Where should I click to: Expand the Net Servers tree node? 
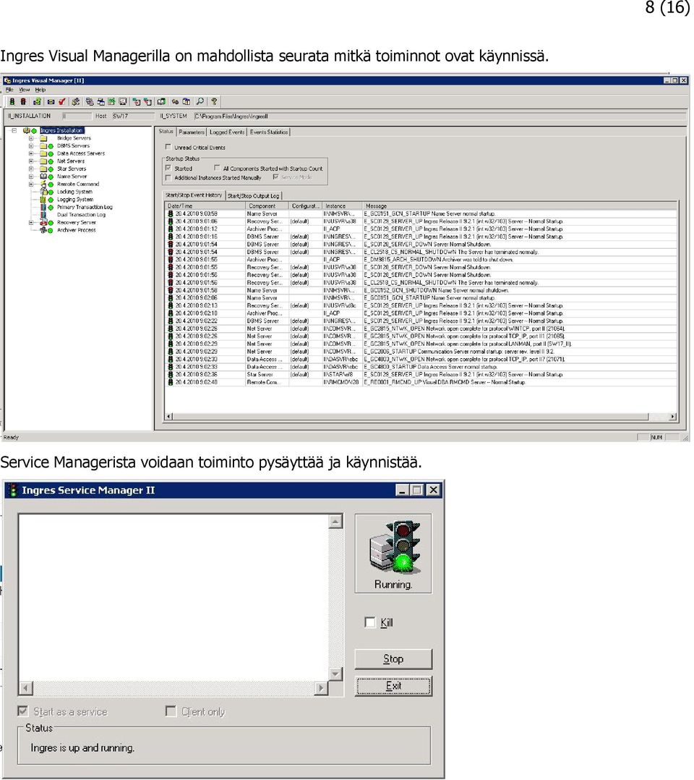(x=31, y=161)
